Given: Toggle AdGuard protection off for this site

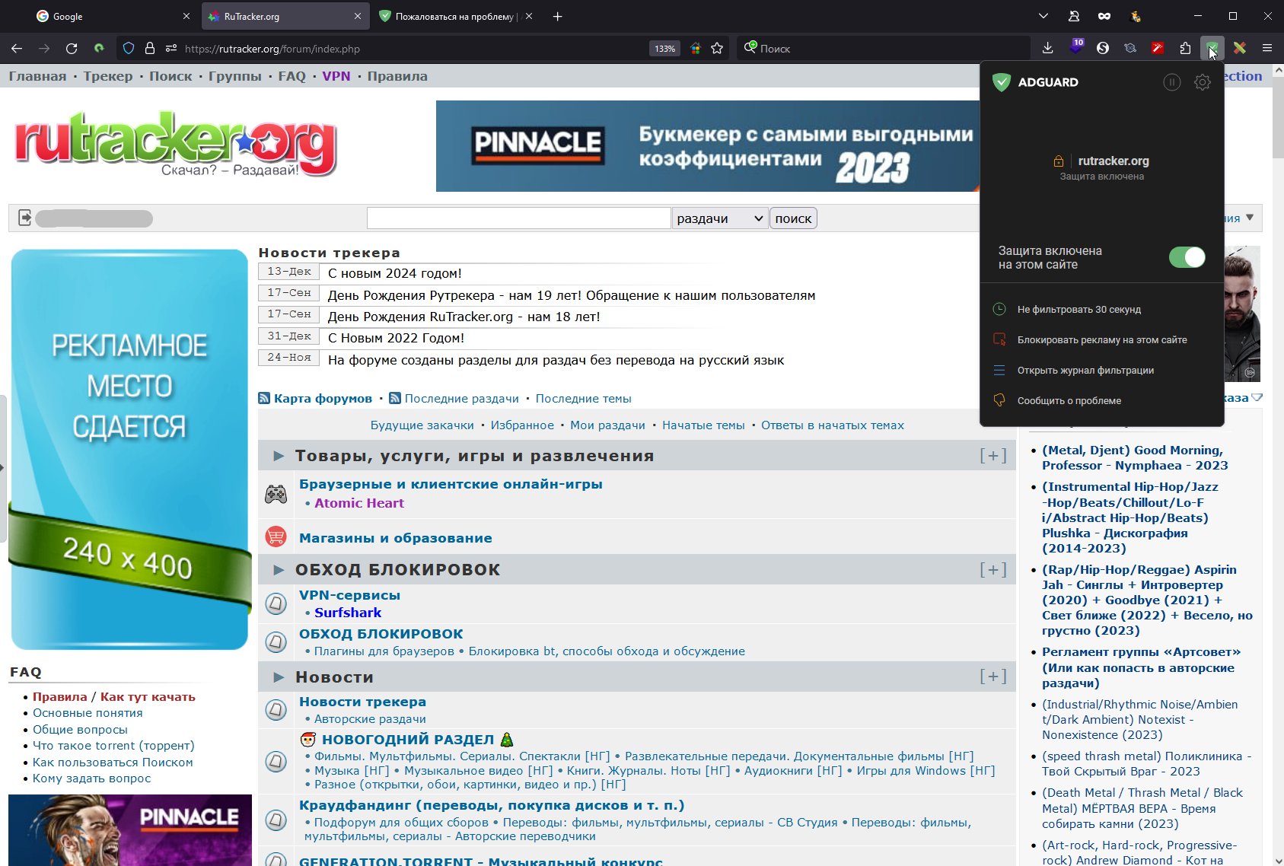Looking at the screenshot, I should pos(1187,257).
